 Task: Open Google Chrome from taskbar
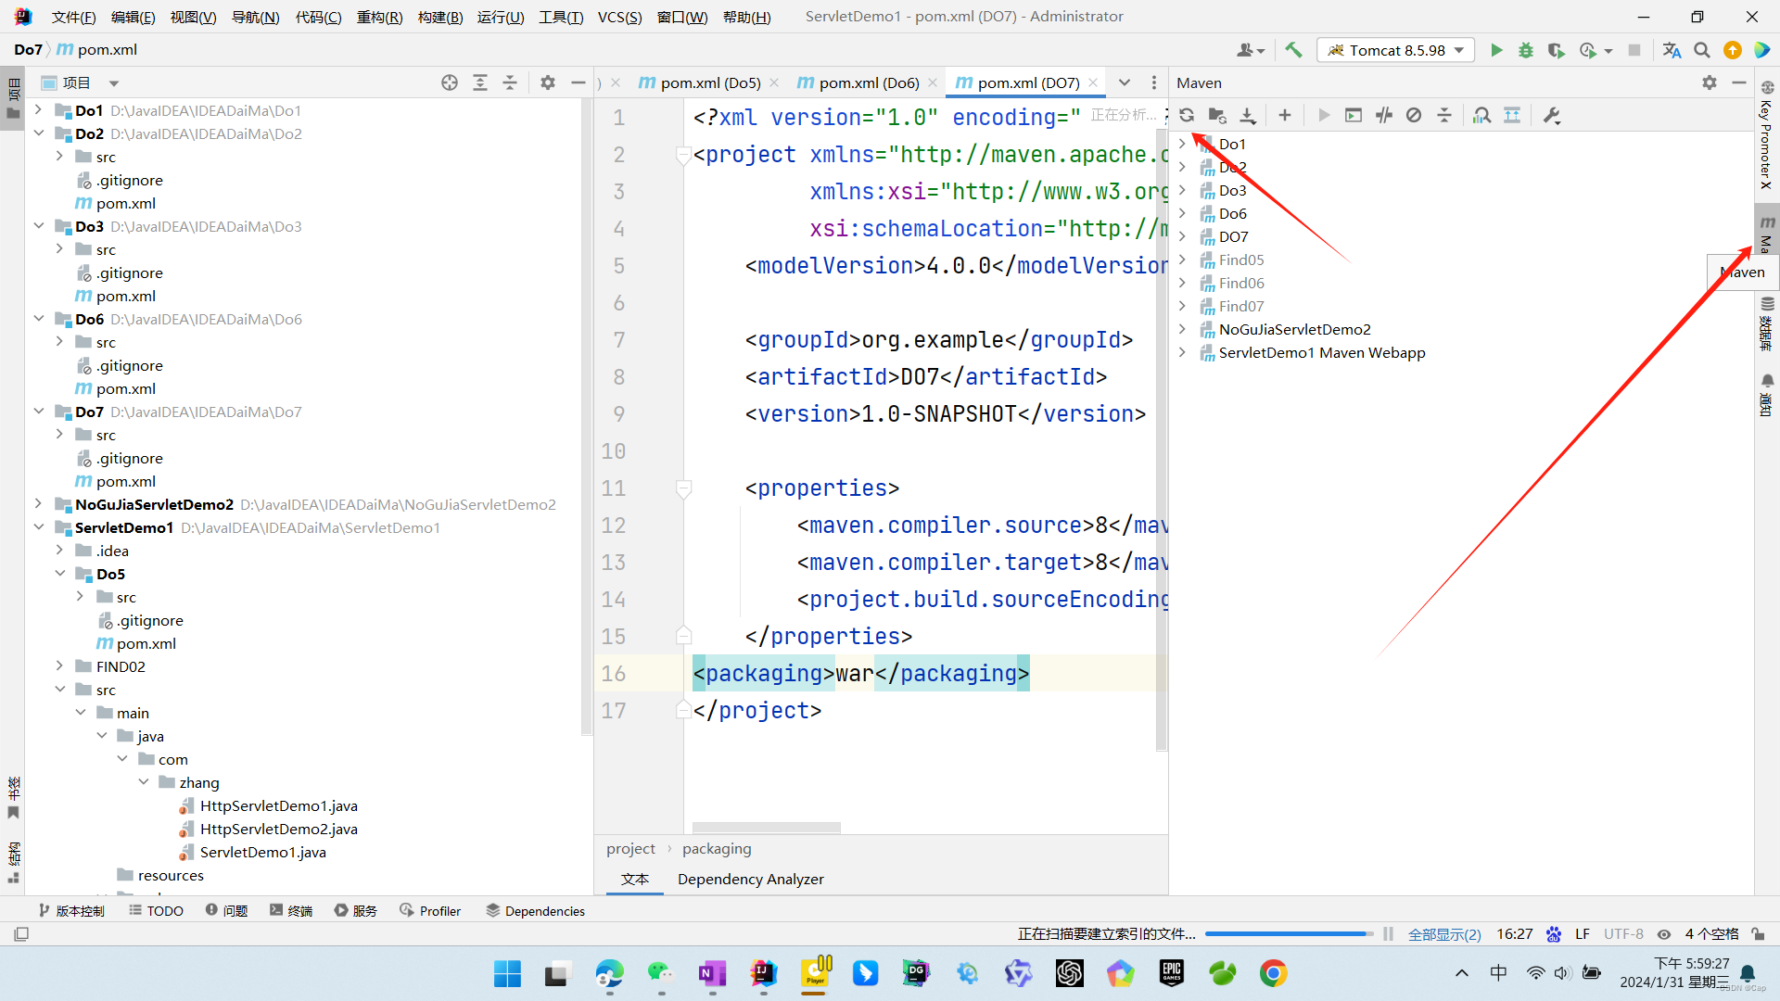(x=1273, y=973)
